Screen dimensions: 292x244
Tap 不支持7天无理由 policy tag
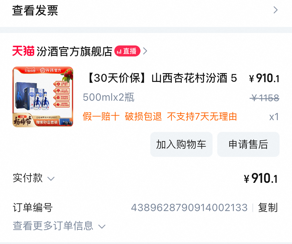(202, 117)
